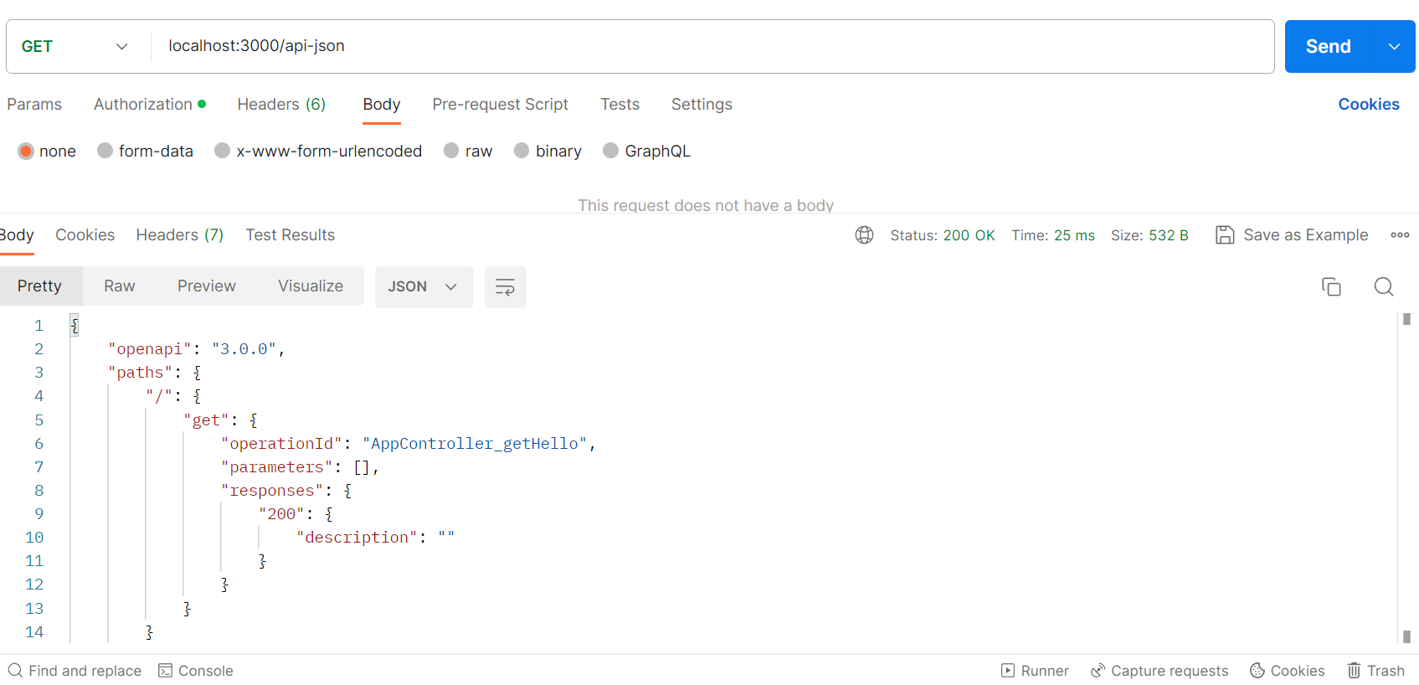Open the Preview response view
1419x685 pixels.
pyautogui.click(x=207, y=286)
